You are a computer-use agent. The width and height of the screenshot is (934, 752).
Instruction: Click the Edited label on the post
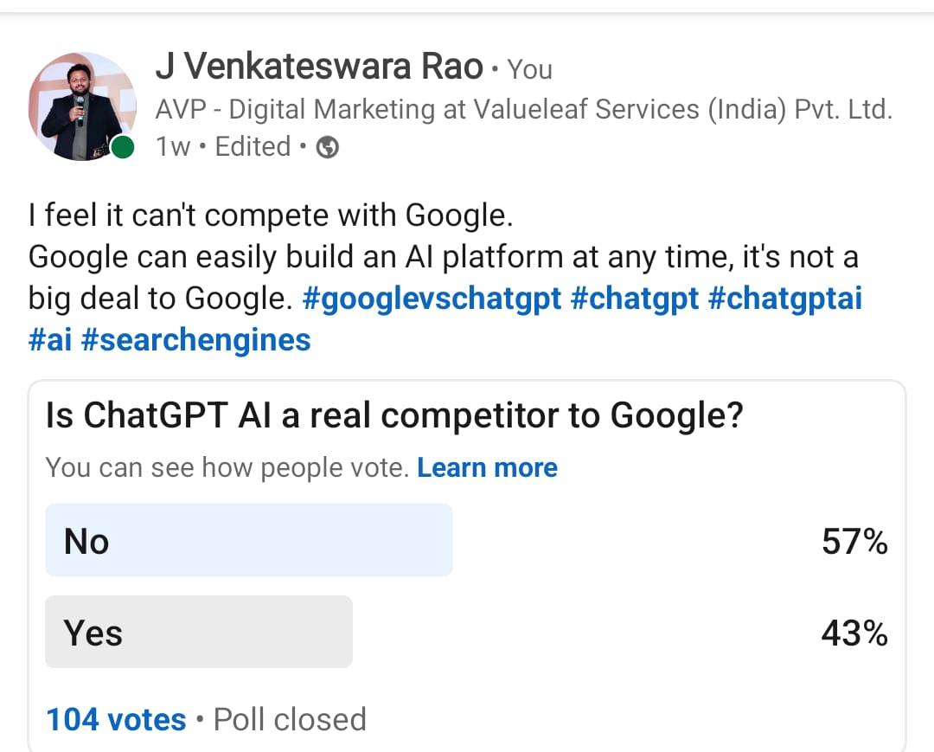pyautogui.click(x=253, y=147)
